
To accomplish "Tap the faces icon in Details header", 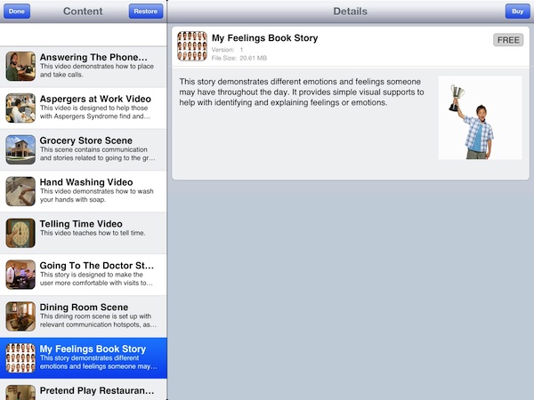I will coord(191,46).
